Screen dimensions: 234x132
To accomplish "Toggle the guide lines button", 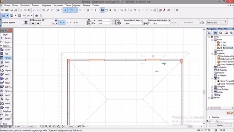I will pyautogui.click(x=65, y=10).
